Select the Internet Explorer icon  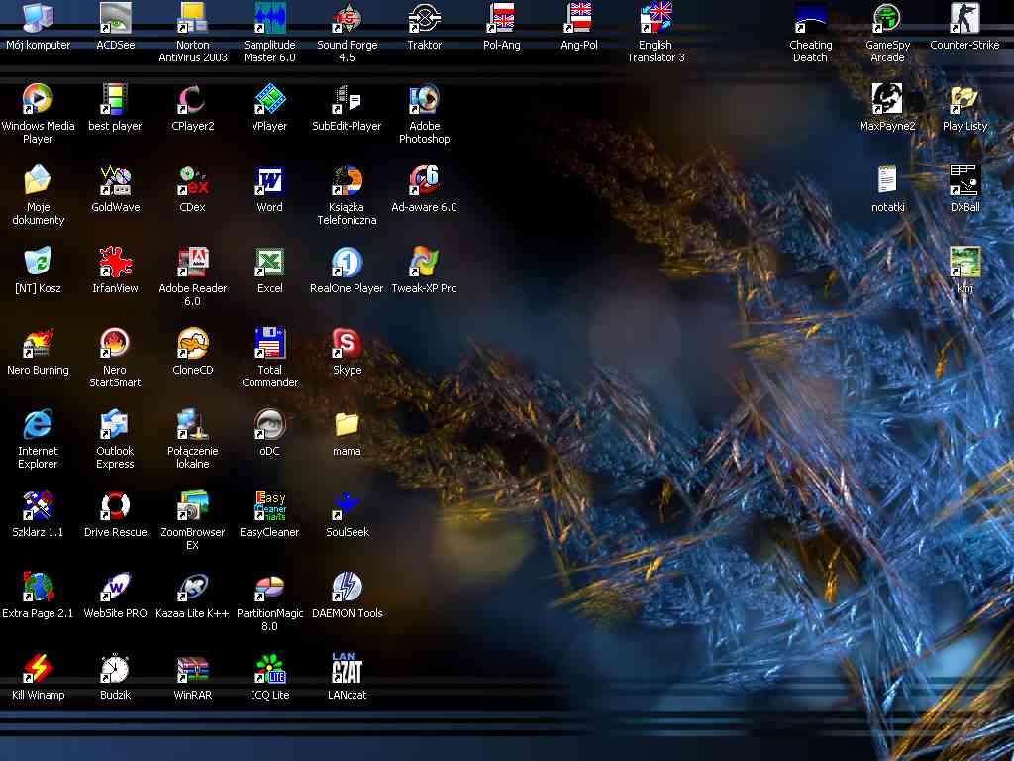click(38, 424)
